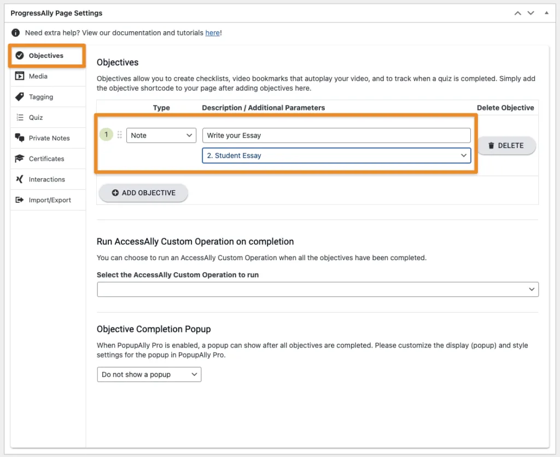Screen dimensions: 560x457
Task: Click the ADD OBJECTIVE button
Action: tap(143, 193)
